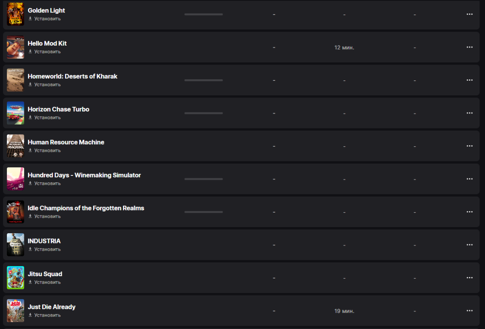Click the Golden Light achievements progress bar
The width and height of the screenshot is (485, 329).
click(x=204, y=14)
